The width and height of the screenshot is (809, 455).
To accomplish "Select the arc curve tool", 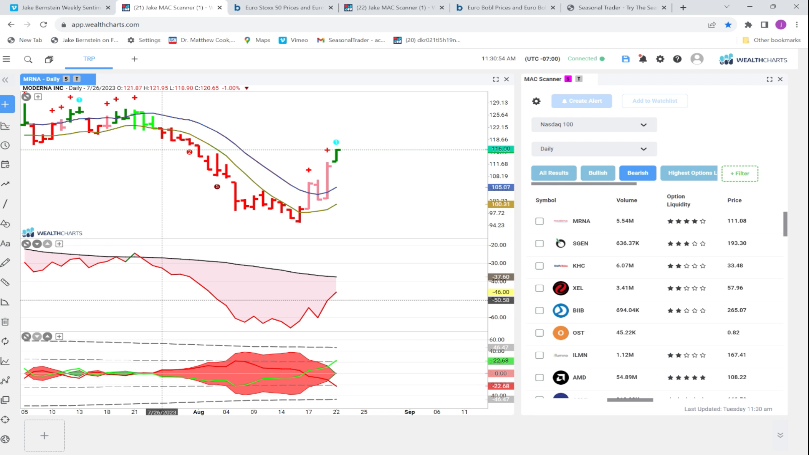I will tap(5, 302).
